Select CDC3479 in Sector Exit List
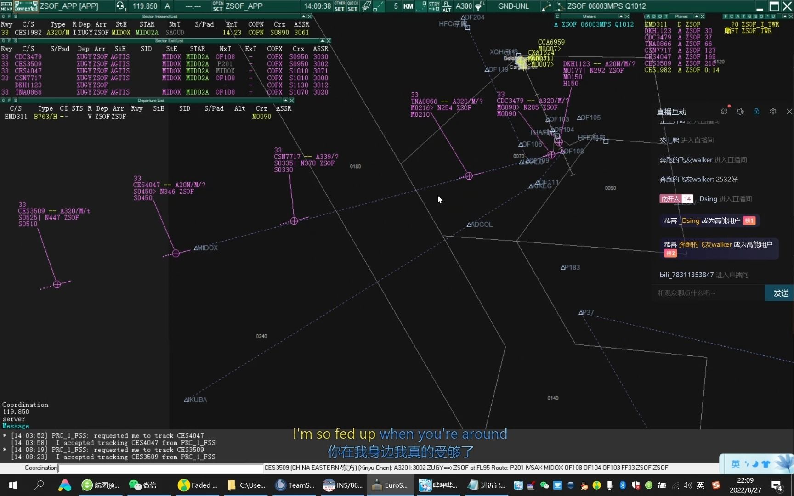The height and width of the screenshot is (496, 794). [x=28, y=57]
